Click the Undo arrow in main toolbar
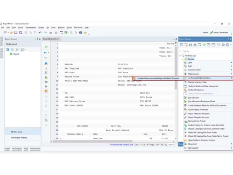This screenshot has height=175, width=233. [41, 33]
